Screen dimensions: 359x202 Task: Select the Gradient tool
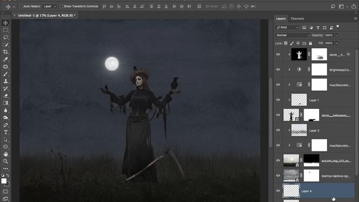(6, 103)
